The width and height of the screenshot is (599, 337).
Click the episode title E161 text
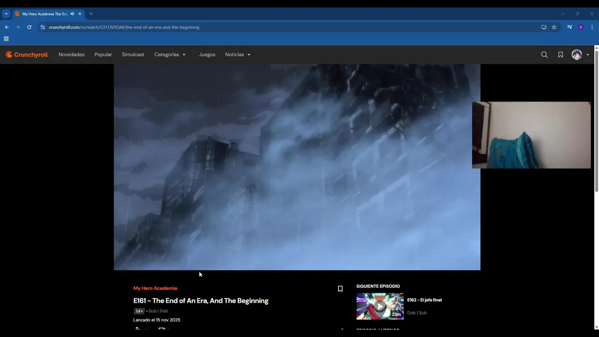[201, 301]
